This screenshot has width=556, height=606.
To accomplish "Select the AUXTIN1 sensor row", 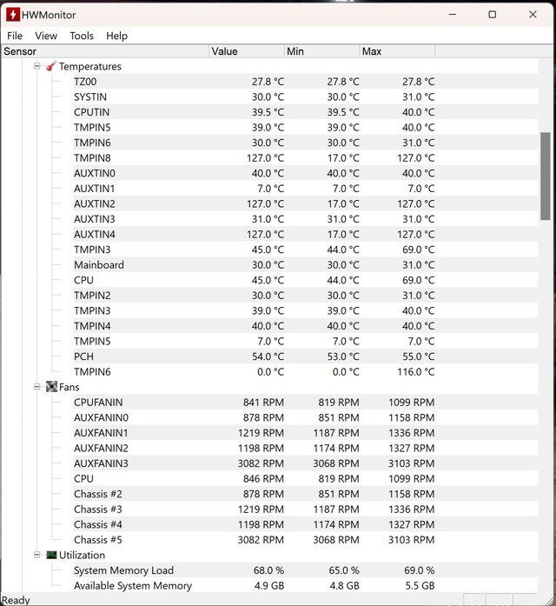I will [x=305, y=188].
